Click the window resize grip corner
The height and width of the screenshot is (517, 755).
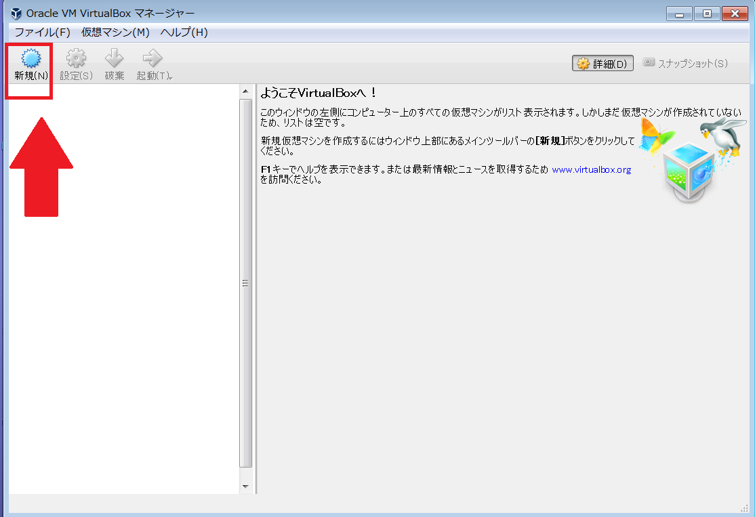coord(743,508)
